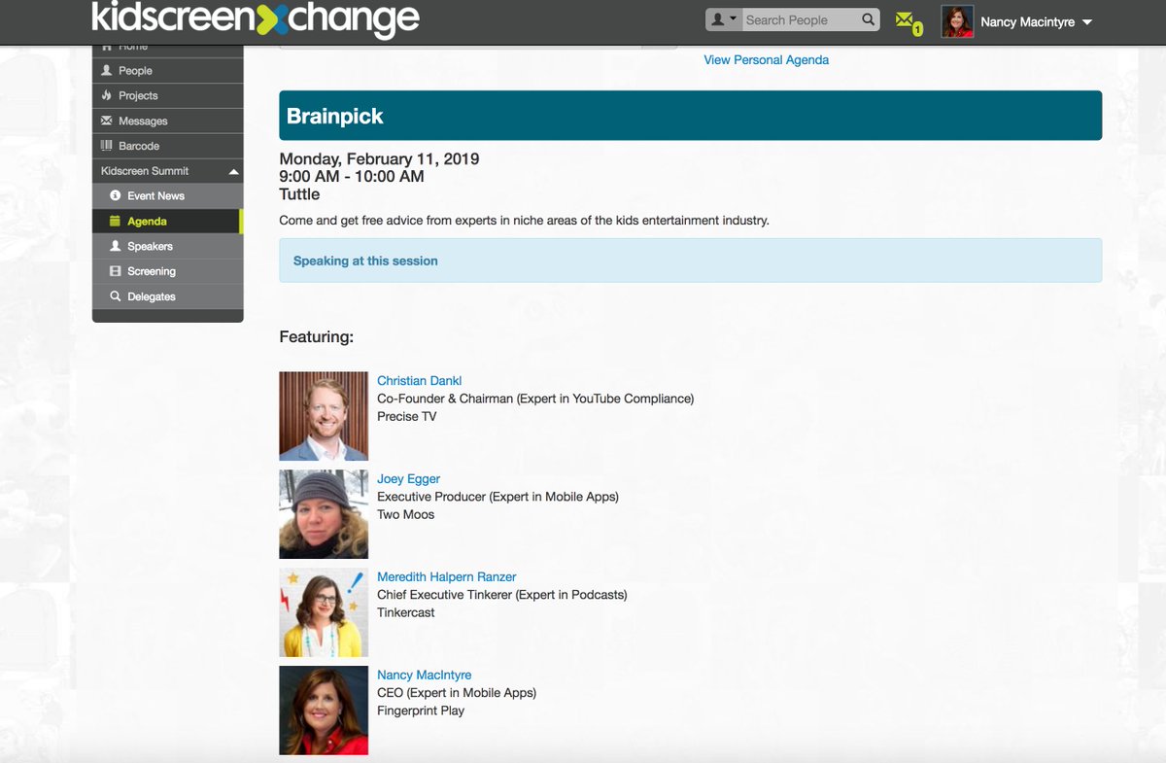Open the Barcode sidebar item

coord(167,146)
